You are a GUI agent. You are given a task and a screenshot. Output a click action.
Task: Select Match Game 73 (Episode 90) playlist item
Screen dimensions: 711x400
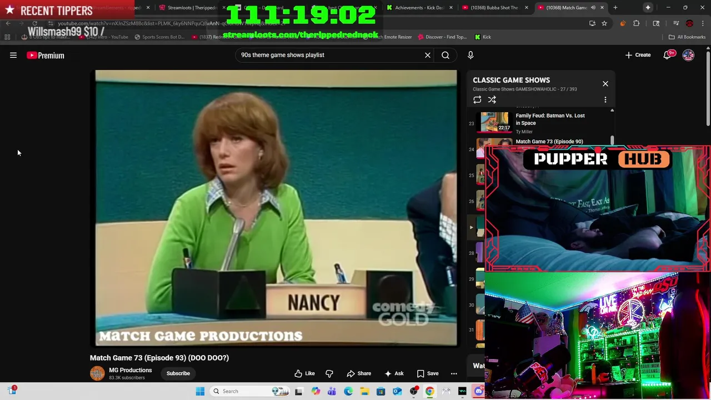pos(549,142)
